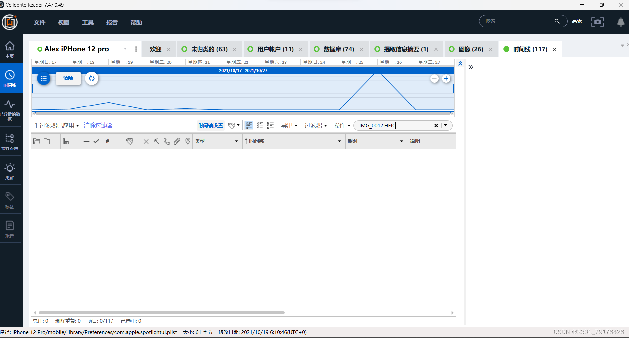This screenshot has width=629, height=338.
Task: Click the Clear Filters link
Action: pyautogui.click(x=98, y=125)
